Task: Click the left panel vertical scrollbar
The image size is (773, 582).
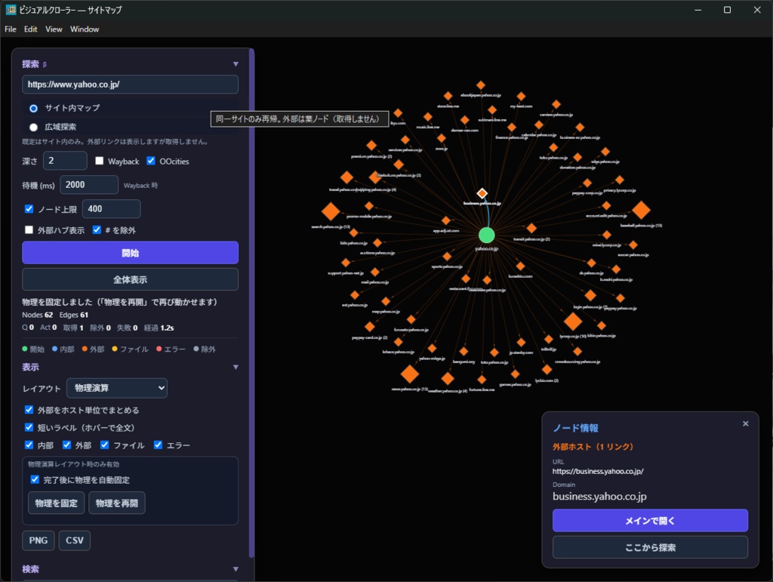Action: [x=252, y=303]
